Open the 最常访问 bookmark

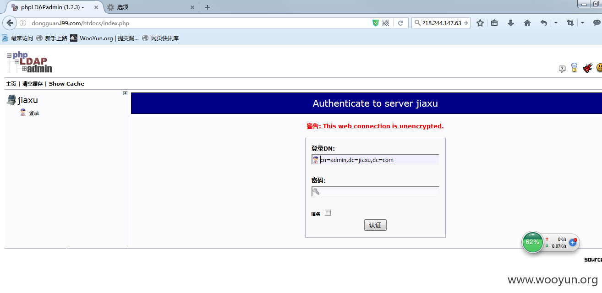coord(17,38)
